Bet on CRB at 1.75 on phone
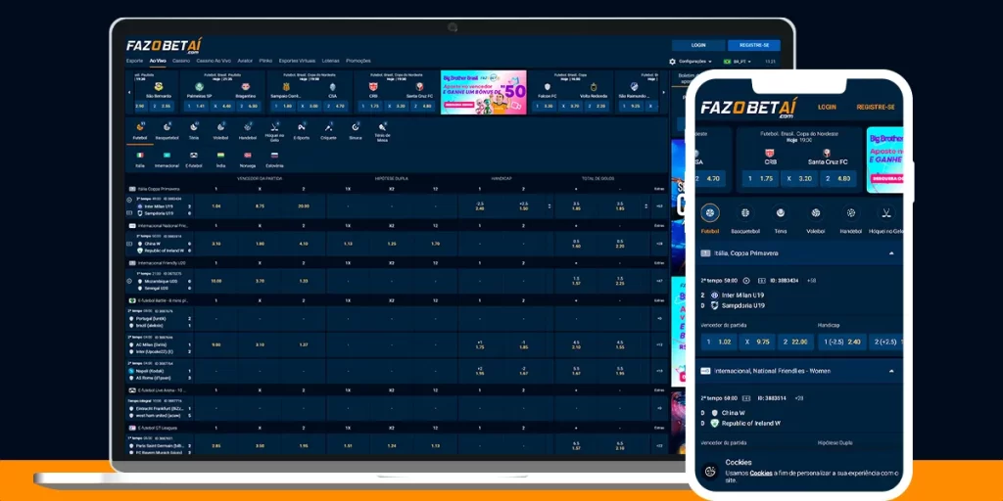Image resolution: width=1003 pixels, height=501 pixels. click(759, 179)
